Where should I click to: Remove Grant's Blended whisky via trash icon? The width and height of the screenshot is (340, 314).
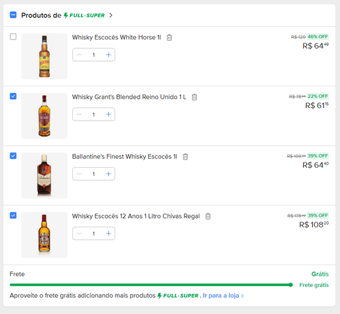tap(194, 97)
